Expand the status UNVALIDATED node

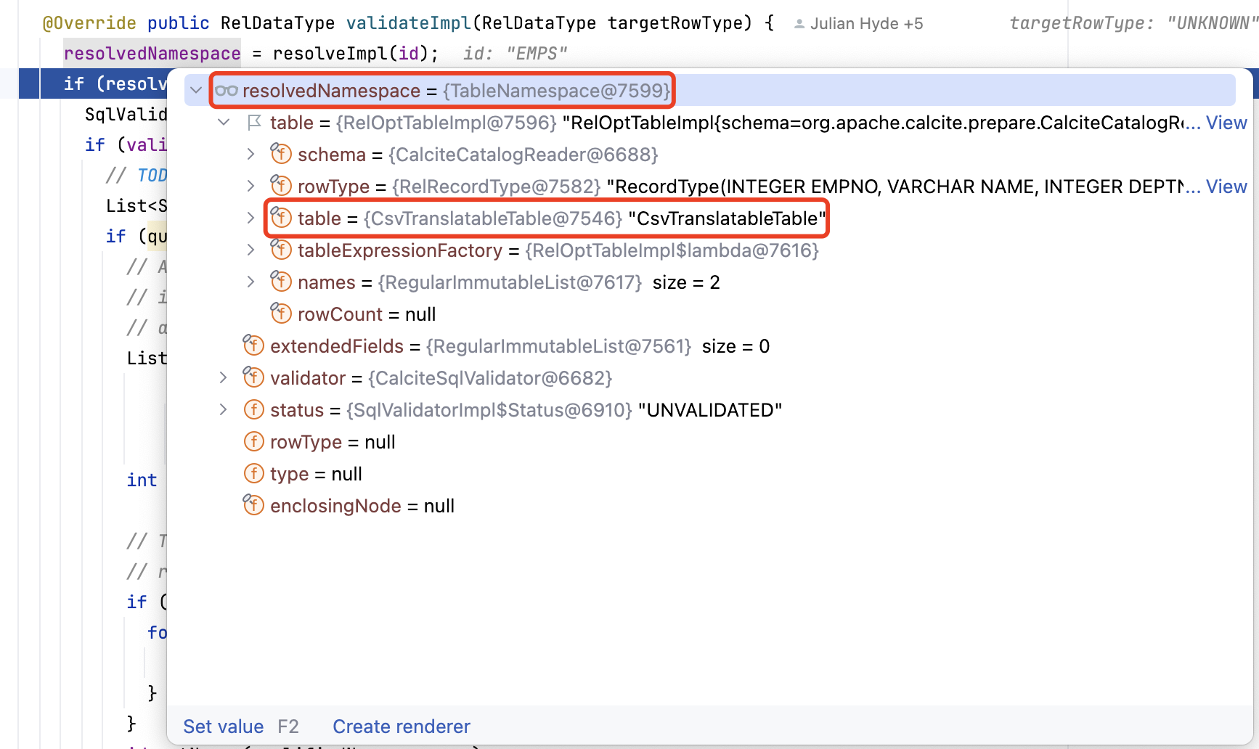pos(224,409)
